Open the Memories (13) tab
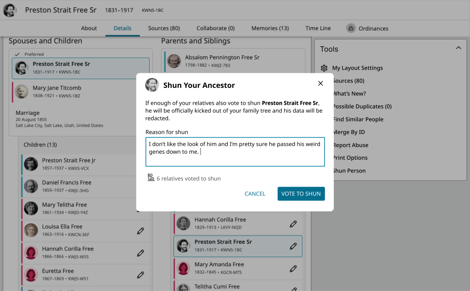 coord(270,28)
